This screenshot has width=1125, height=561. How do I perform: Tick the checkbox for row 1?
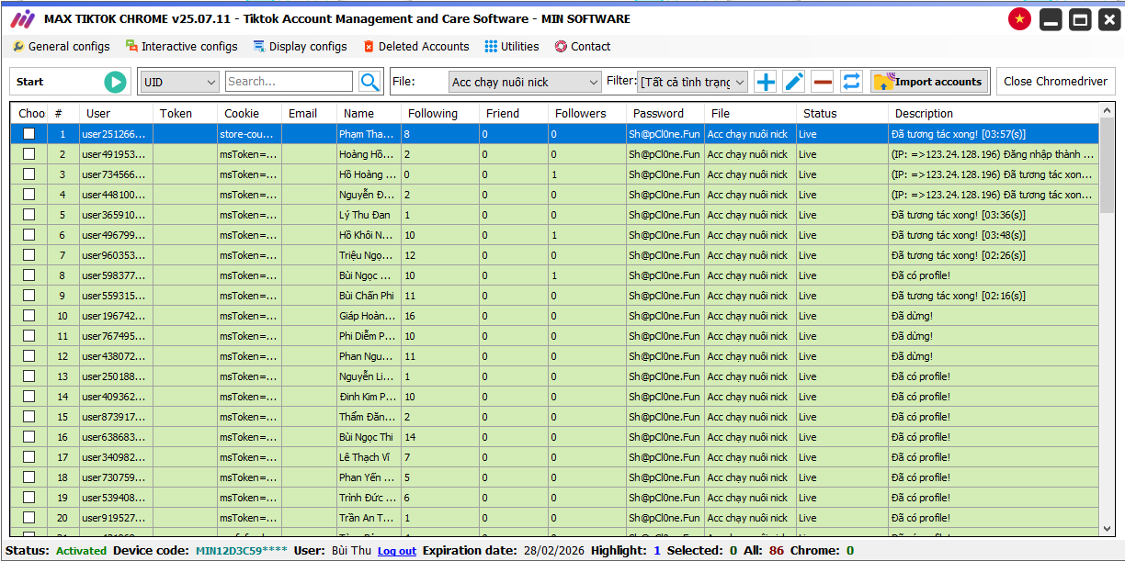(x=29, y=134)
